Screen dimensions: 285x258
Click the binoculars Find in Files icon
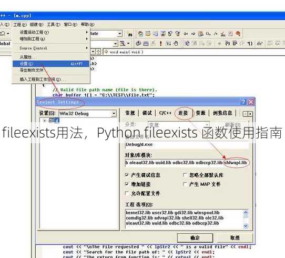(129, 34)
